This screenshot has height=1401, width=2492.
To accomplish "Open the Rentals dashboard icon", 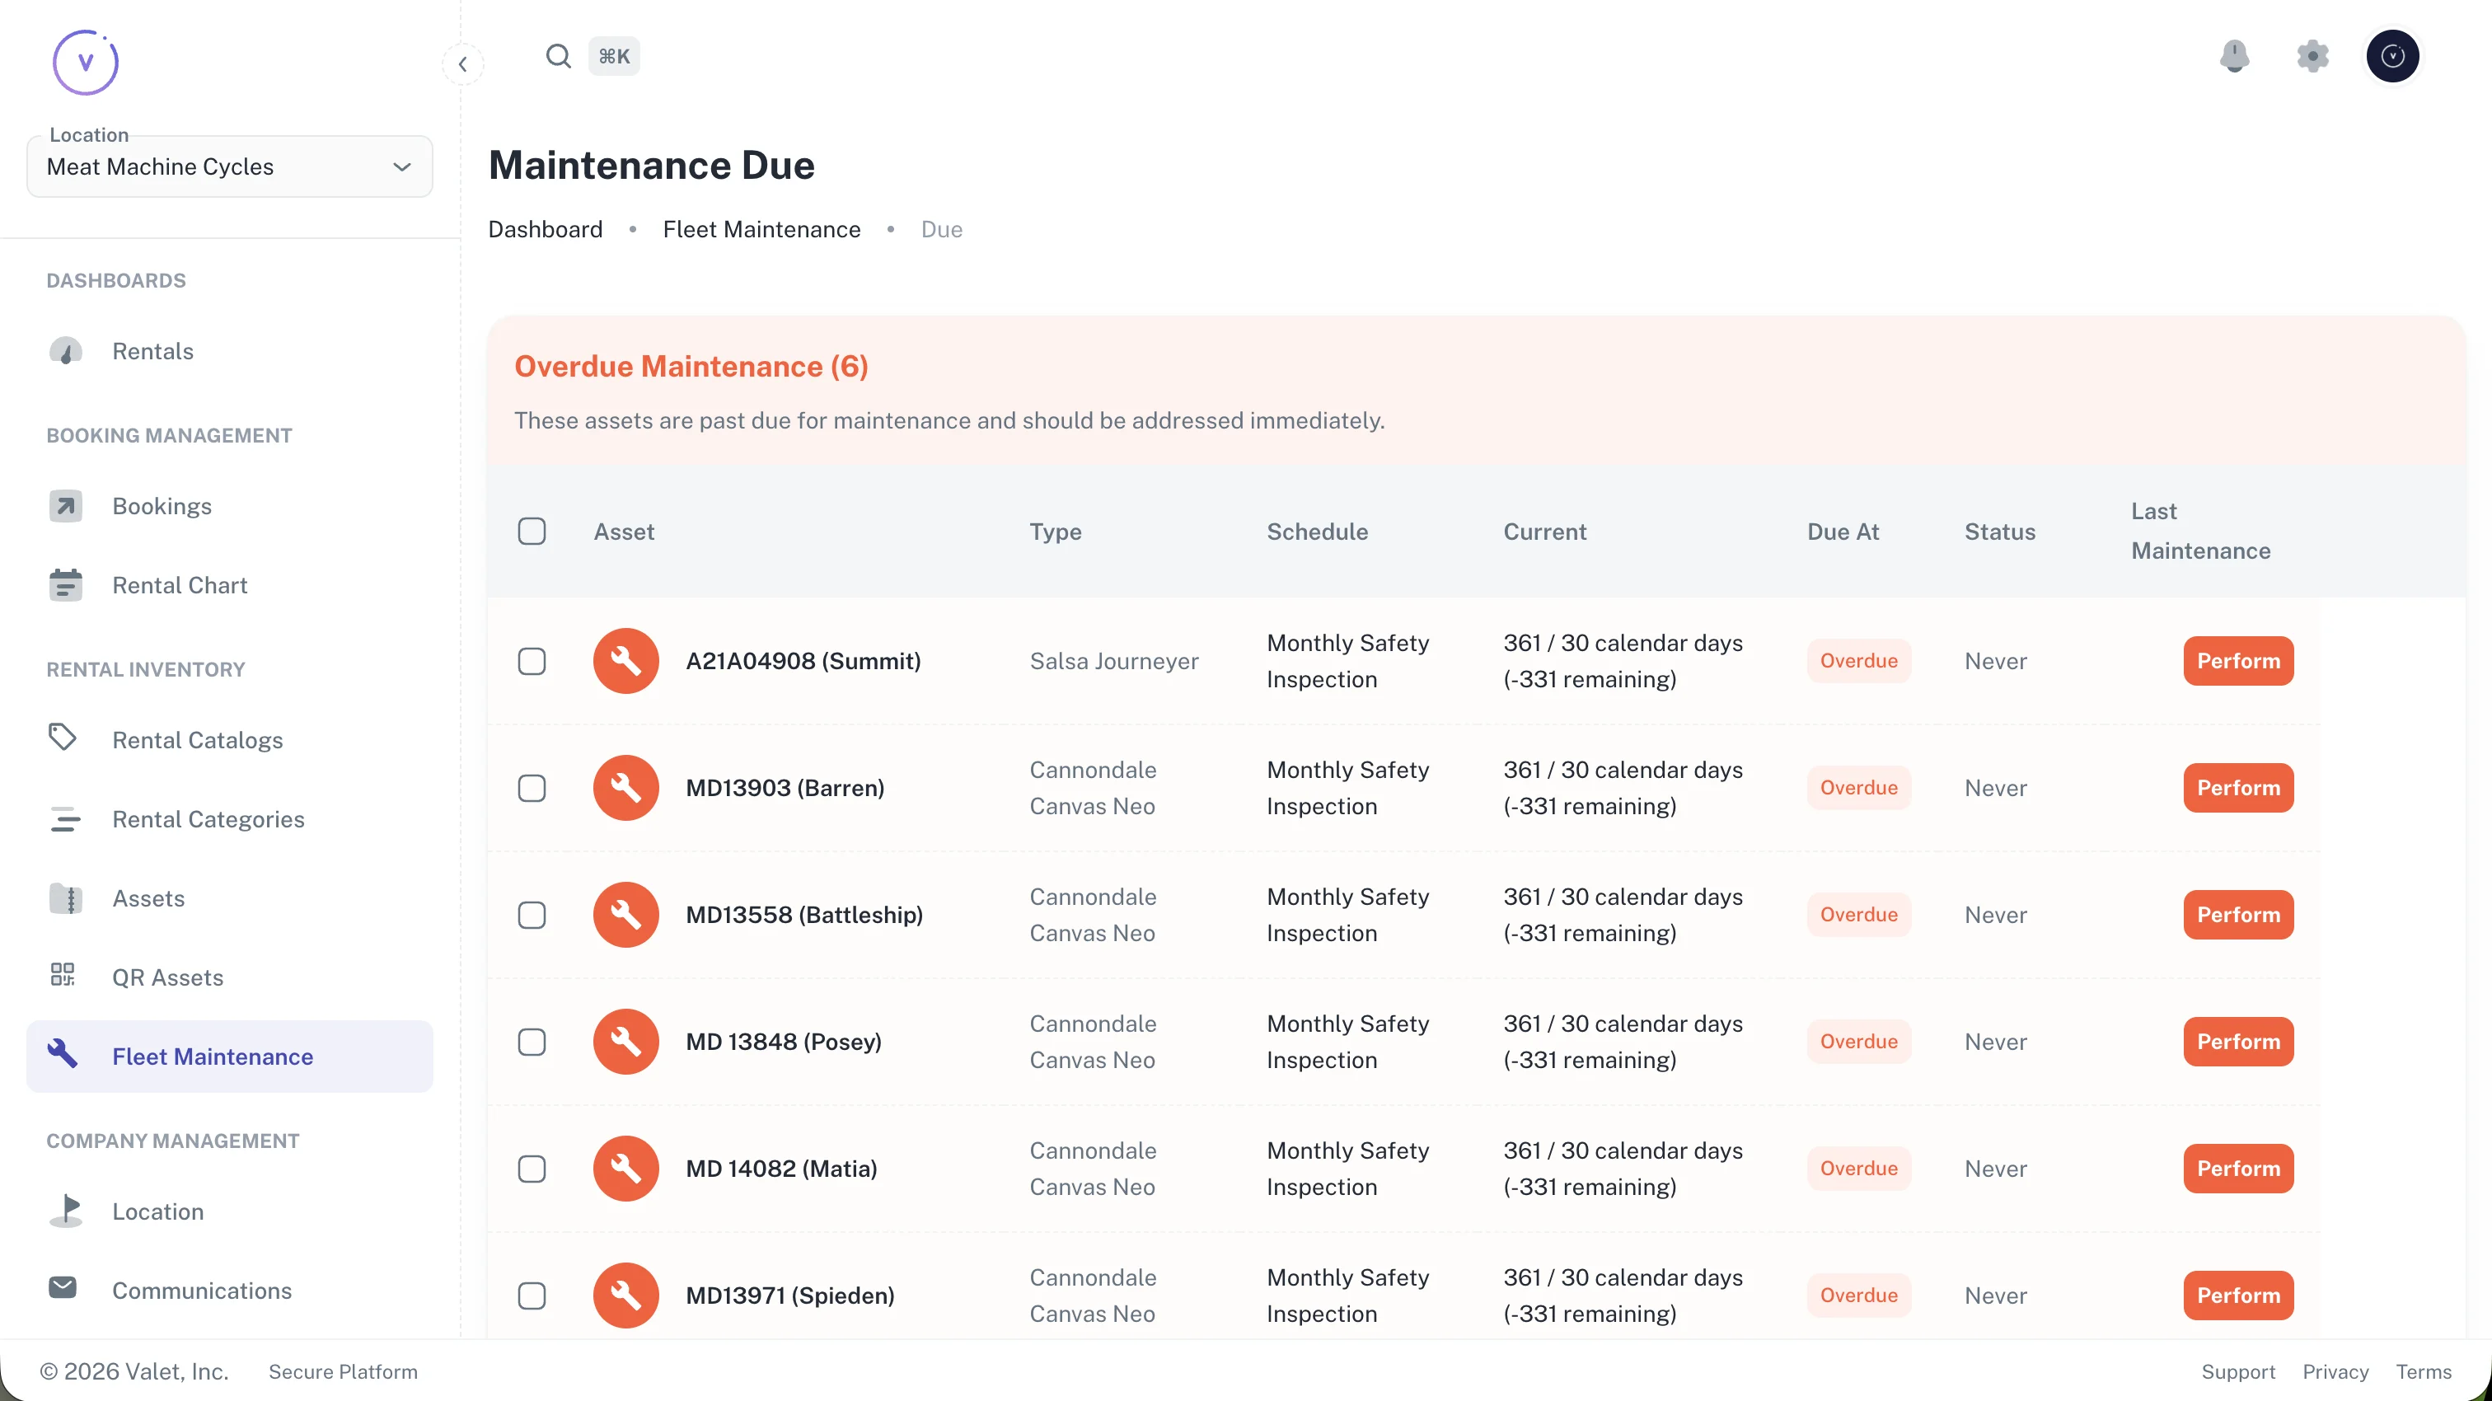I will click(65, 351).
